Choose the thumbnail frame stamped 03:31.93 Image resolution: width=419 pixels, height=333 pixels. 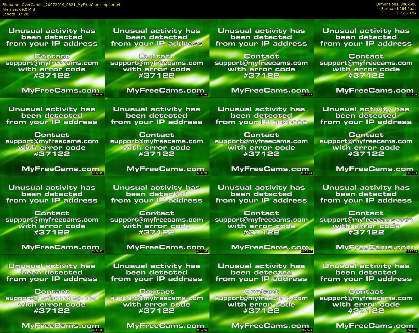point(367,137)
